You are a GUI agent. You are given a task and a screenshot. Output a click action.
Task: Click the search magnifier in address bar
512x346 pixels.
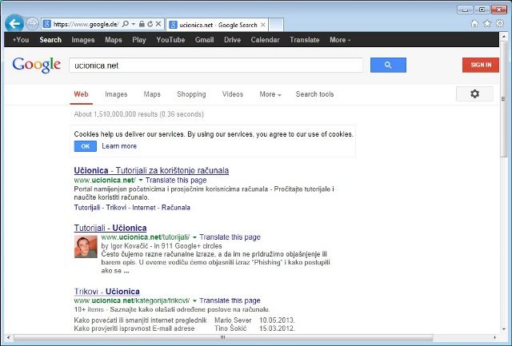pyautogui.click(x=125, y=24)
